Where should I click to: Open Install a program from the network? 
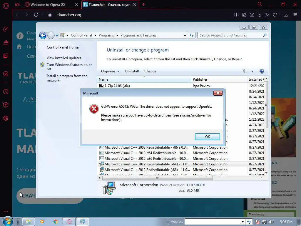point(67,78)
